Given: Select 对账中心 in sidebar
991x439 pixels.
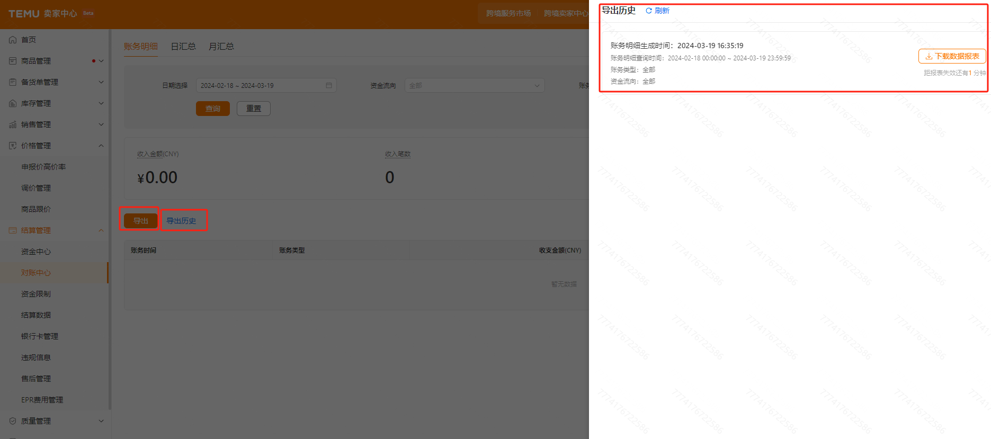Looking at the screenshot, I should 36,273.
